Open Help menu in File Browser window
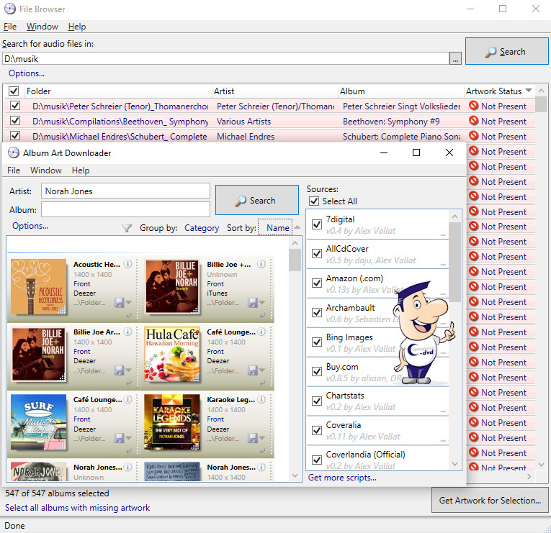 coord(77,27)
